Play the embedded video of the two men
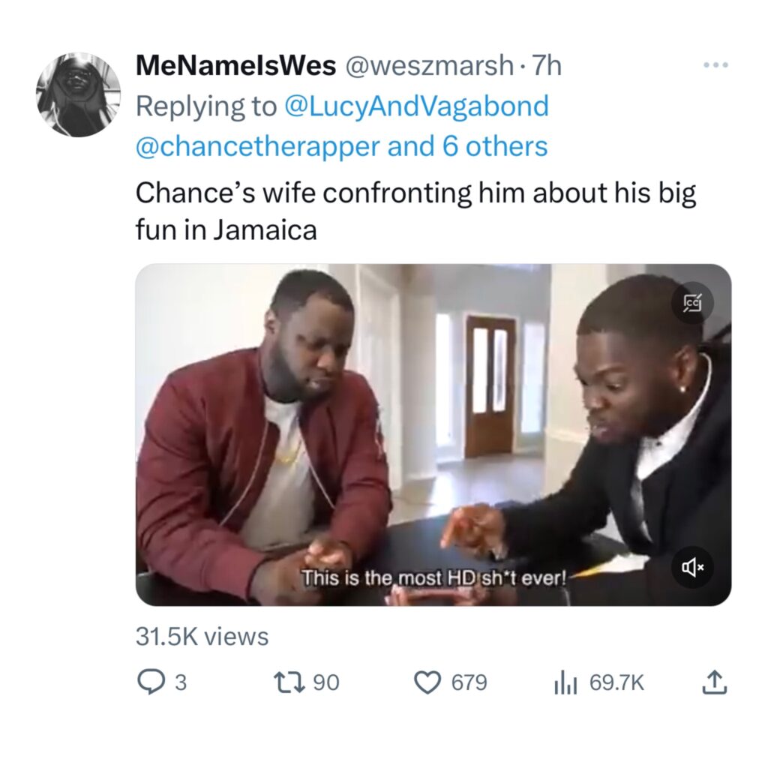Image resolution: width=768 pixels, height=768 pixels. (x=433, y=435)
